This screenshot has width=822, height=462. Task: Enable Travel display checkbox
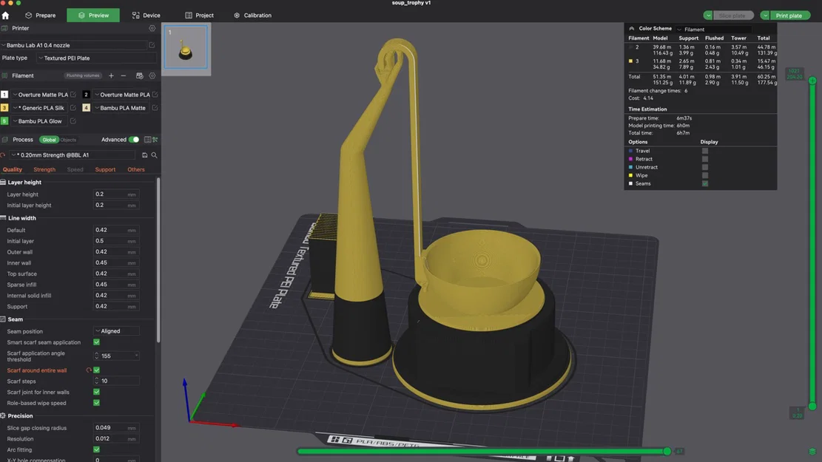[705, 151]
